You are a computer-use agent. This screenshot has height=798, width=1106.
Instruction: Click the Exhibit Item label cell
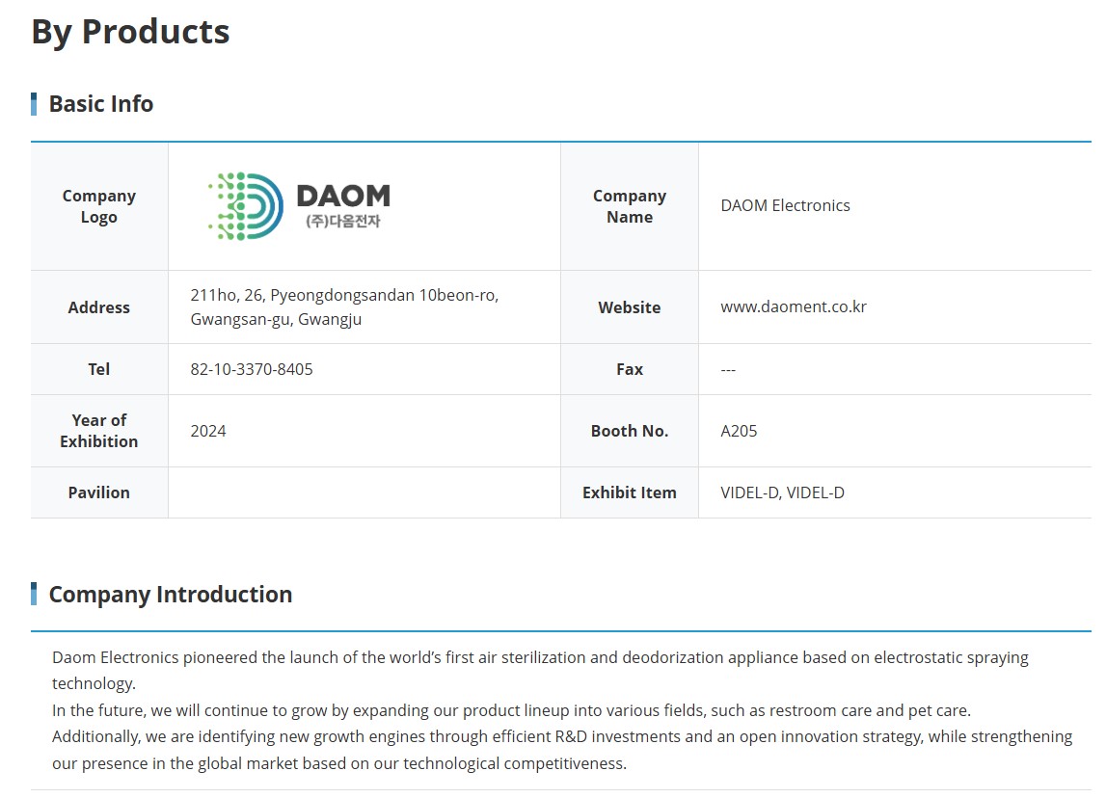click(630, 492)
